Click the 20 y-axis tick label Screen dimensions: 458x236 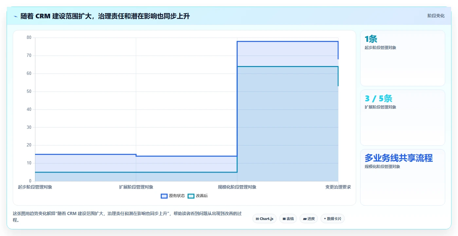(x=29, y=145)
